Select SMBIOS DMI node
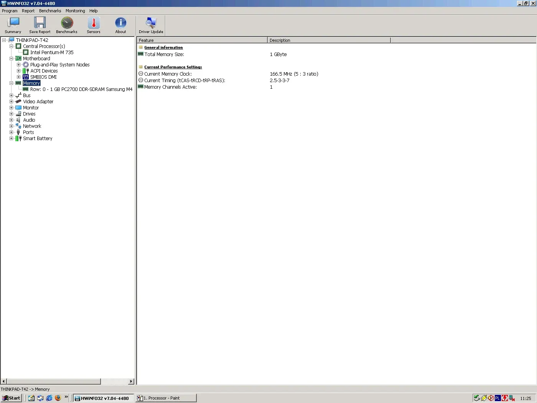Viewport: 537px width, 403px height. 43,77
